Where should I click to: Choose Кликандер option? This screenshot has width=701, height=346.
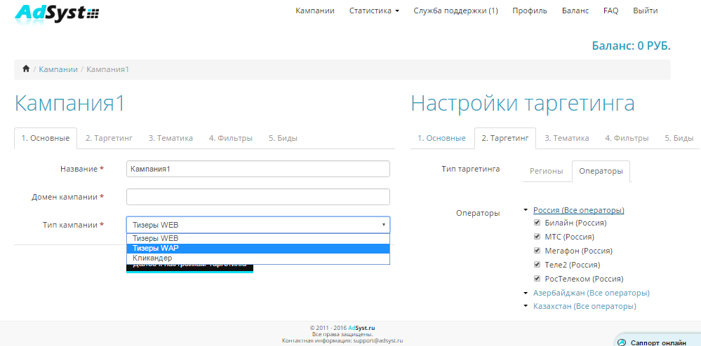click(258, 258)
